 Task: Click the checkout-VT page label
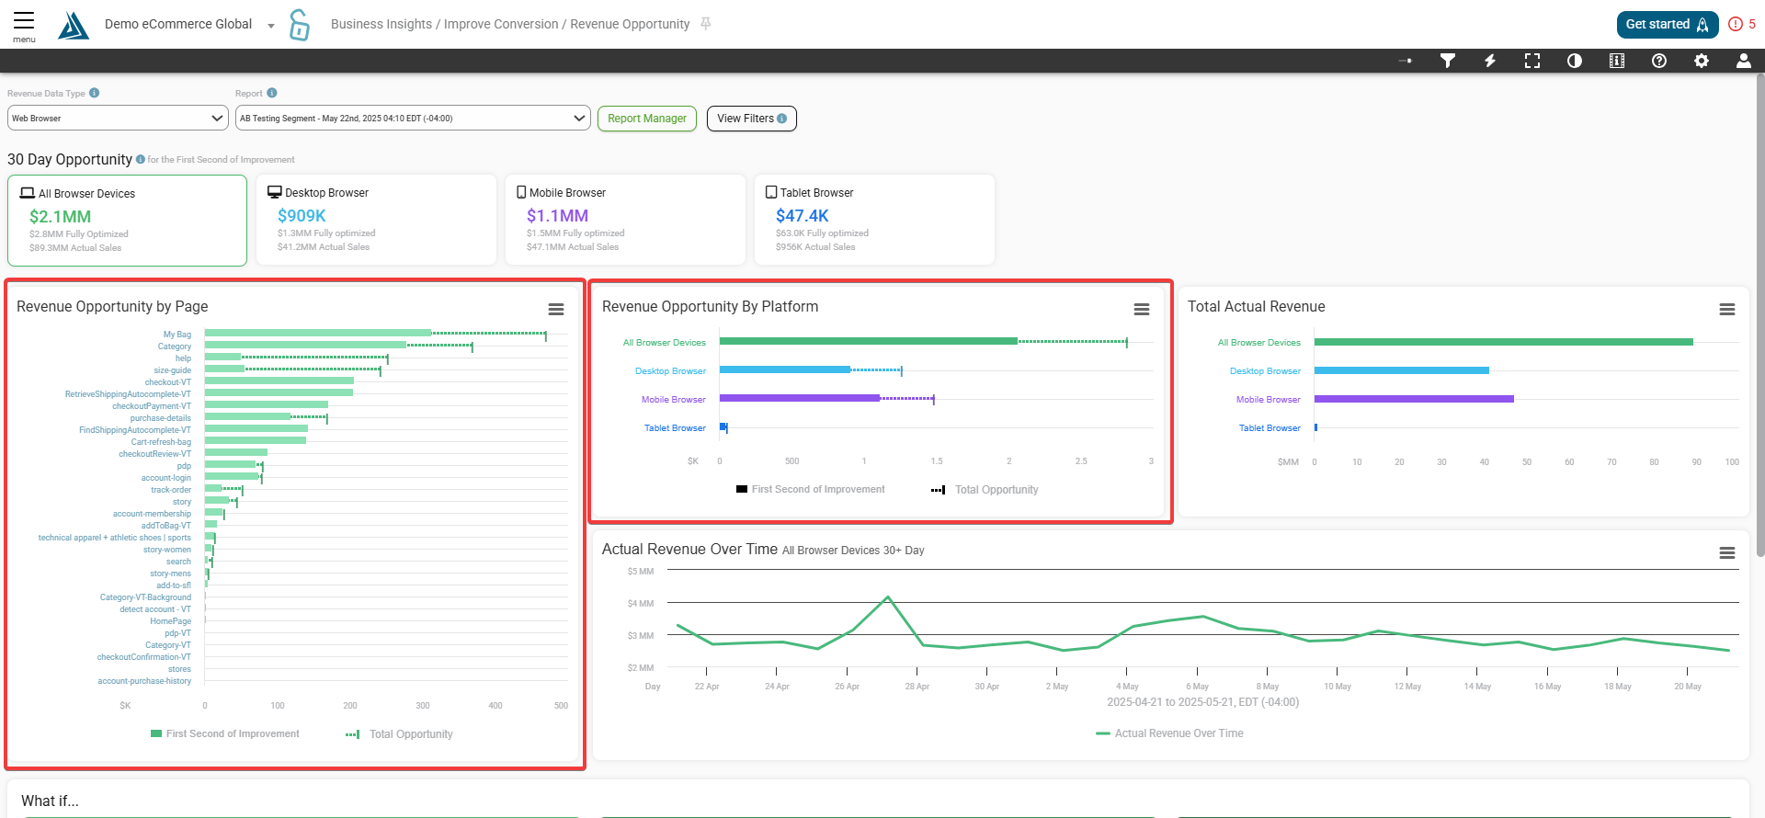tap(168, 382)
